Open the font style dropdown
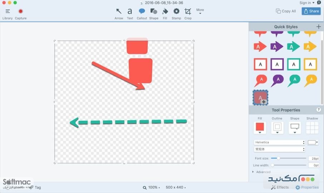Viewport: 324px width, 193px height. [x=279, y=149]
